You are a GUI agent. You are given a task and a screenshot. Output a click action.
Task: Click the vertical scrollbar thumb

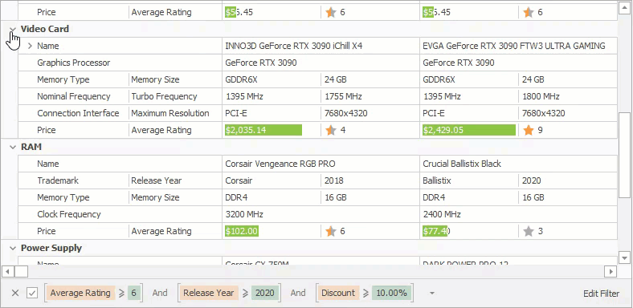pyautogui.click(x=624, y=156)
